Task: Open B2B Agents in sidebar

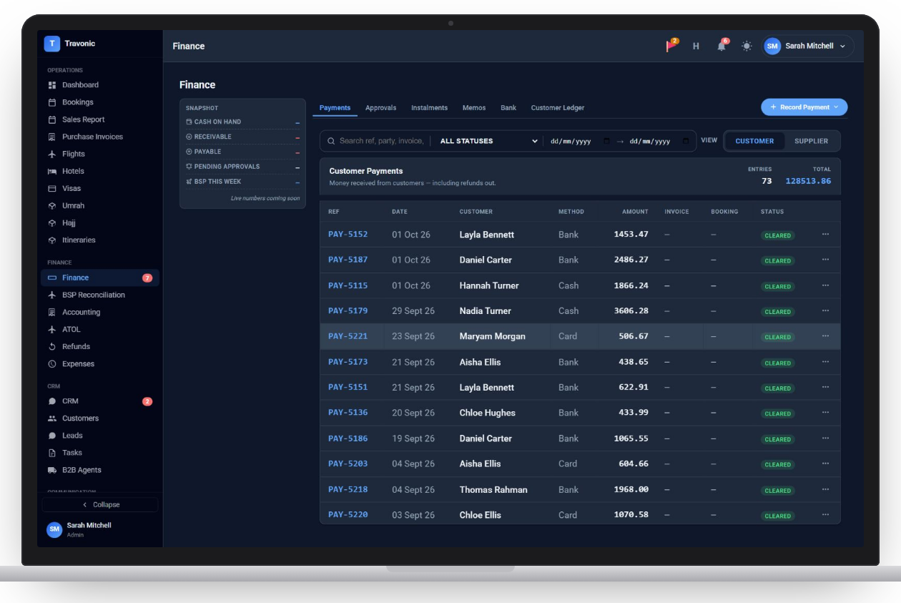Action: point(99,470)
